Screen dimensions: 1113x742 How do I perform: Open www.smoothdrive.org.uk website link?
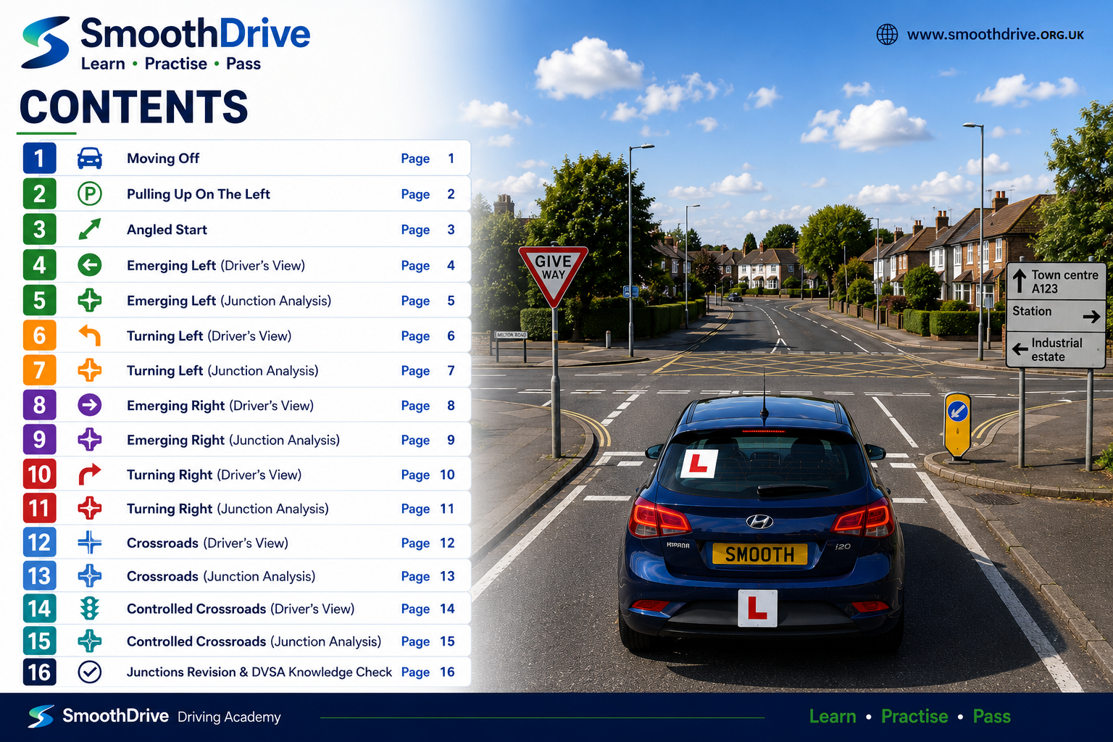(x=995, y=34)
